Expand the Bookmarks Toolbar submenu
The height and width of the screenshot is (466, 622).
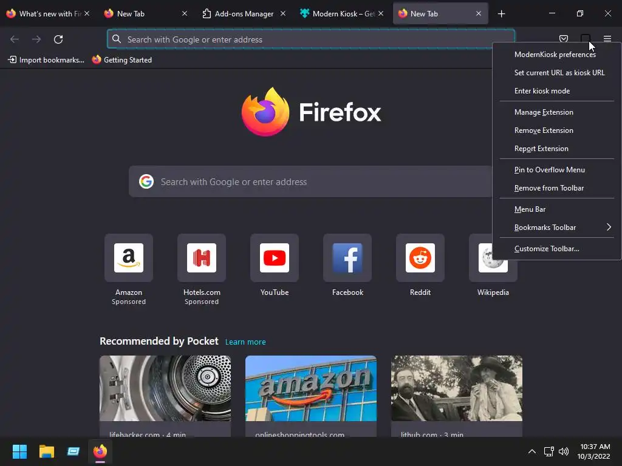[557, 228]
